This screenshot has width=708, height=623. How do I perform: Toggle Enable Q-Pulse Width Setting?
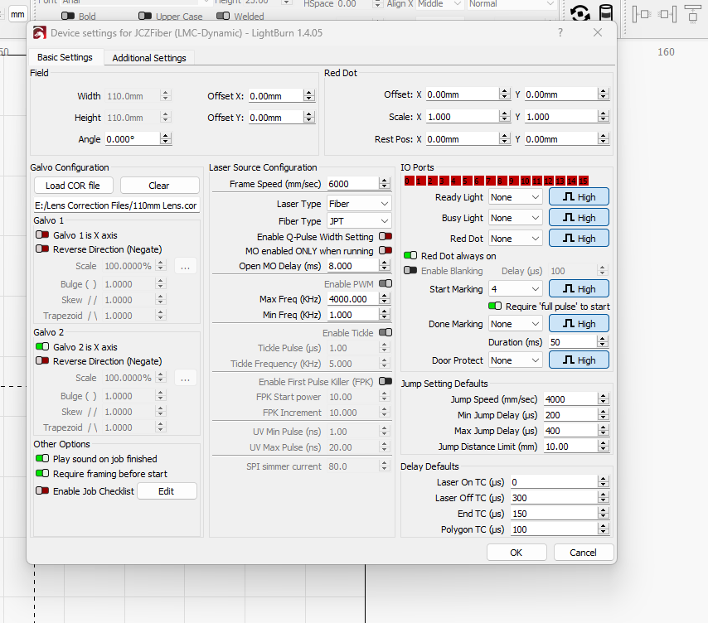pyautogui.click(x=386, y=236)
